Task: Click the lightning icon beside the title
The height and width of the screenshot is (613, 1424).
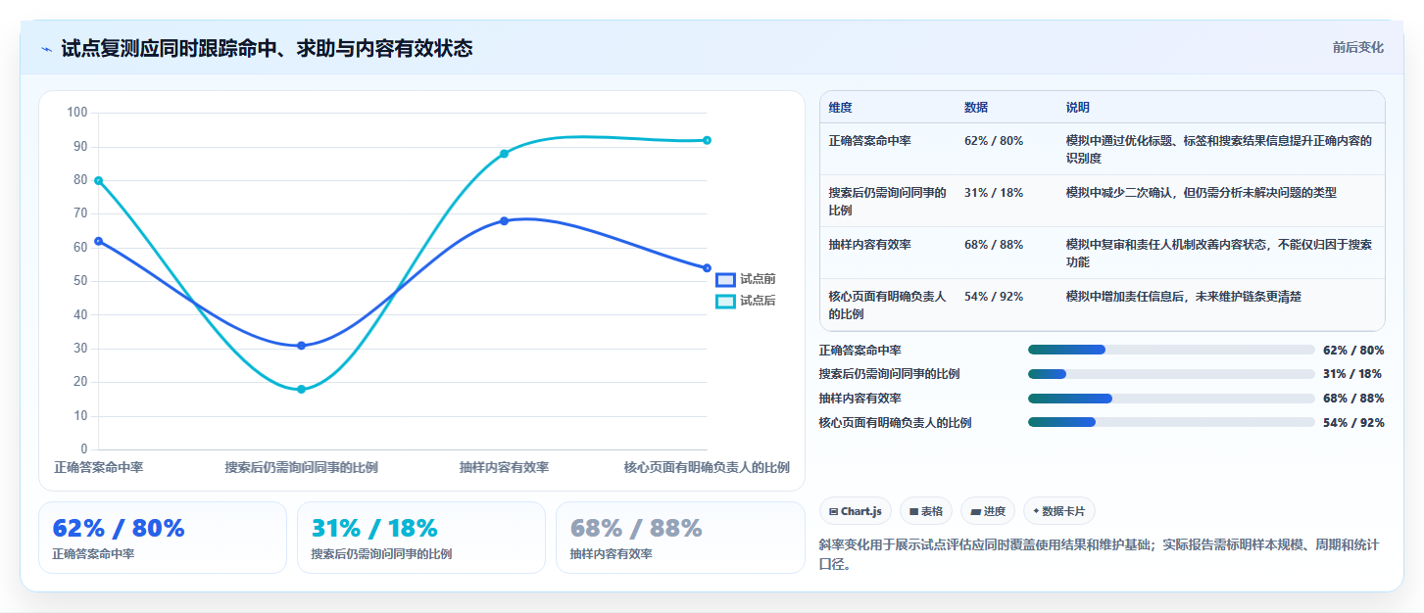Action: (46, 48)
